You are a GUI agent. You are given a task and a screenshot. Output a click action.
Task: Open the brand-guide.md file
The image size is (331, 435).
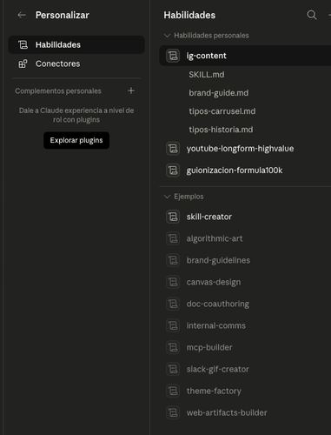click(219, 93)
